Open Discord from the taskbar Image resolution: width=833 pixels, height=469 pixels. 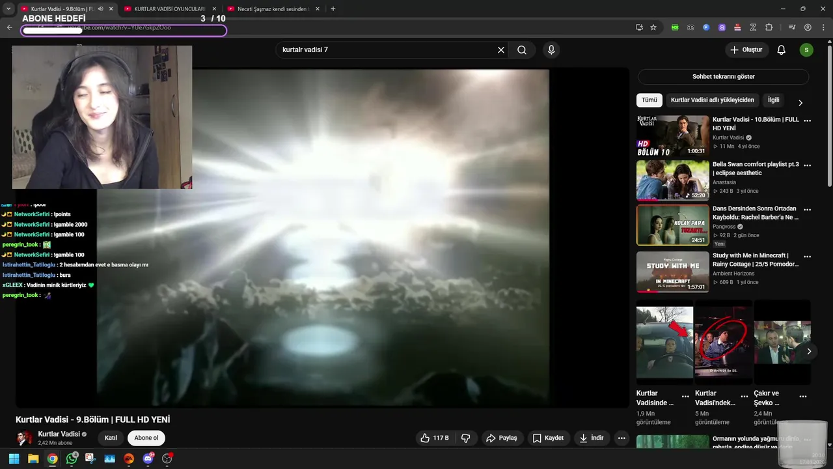coord(148,459)
